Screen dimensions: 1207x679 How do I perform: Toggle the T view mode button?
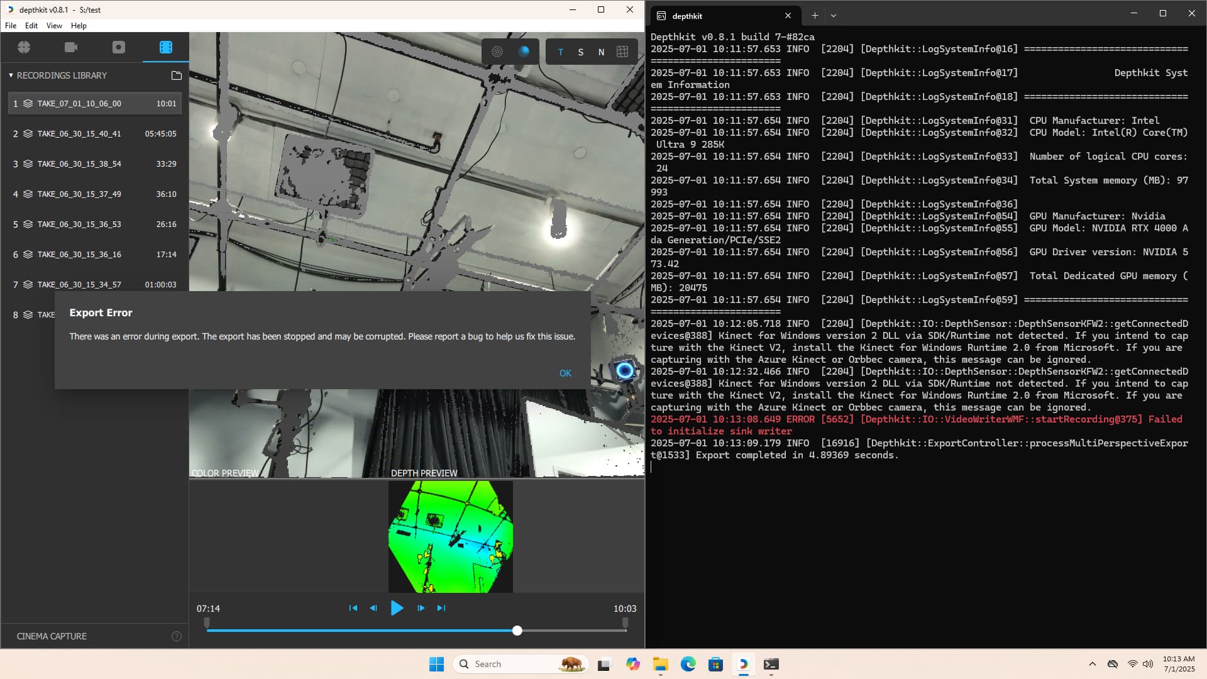point(561,52)
